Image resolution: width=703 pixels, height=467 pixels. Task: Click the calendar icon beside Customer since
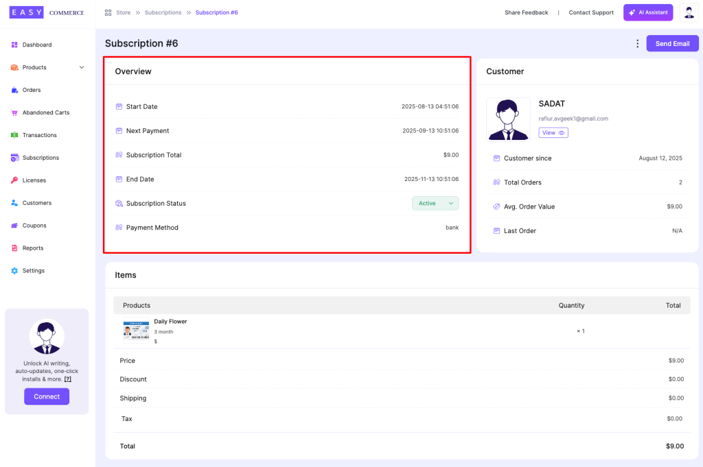coord(496,158)
